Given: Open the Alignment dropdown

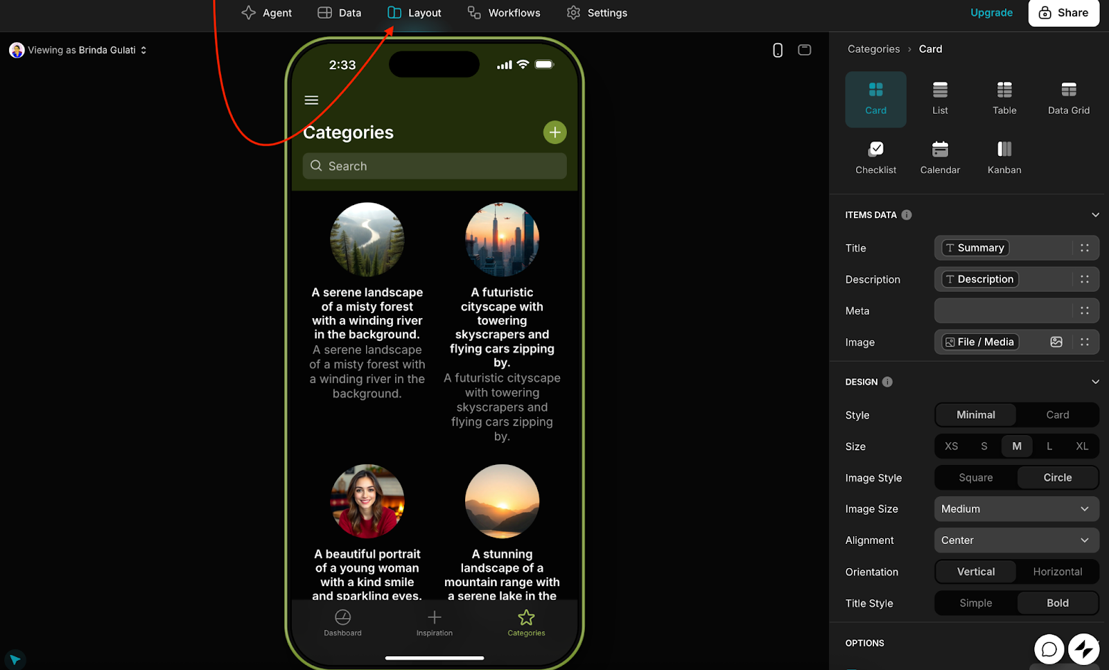Looking at the screenshot, I should (x=1016, y=540).
